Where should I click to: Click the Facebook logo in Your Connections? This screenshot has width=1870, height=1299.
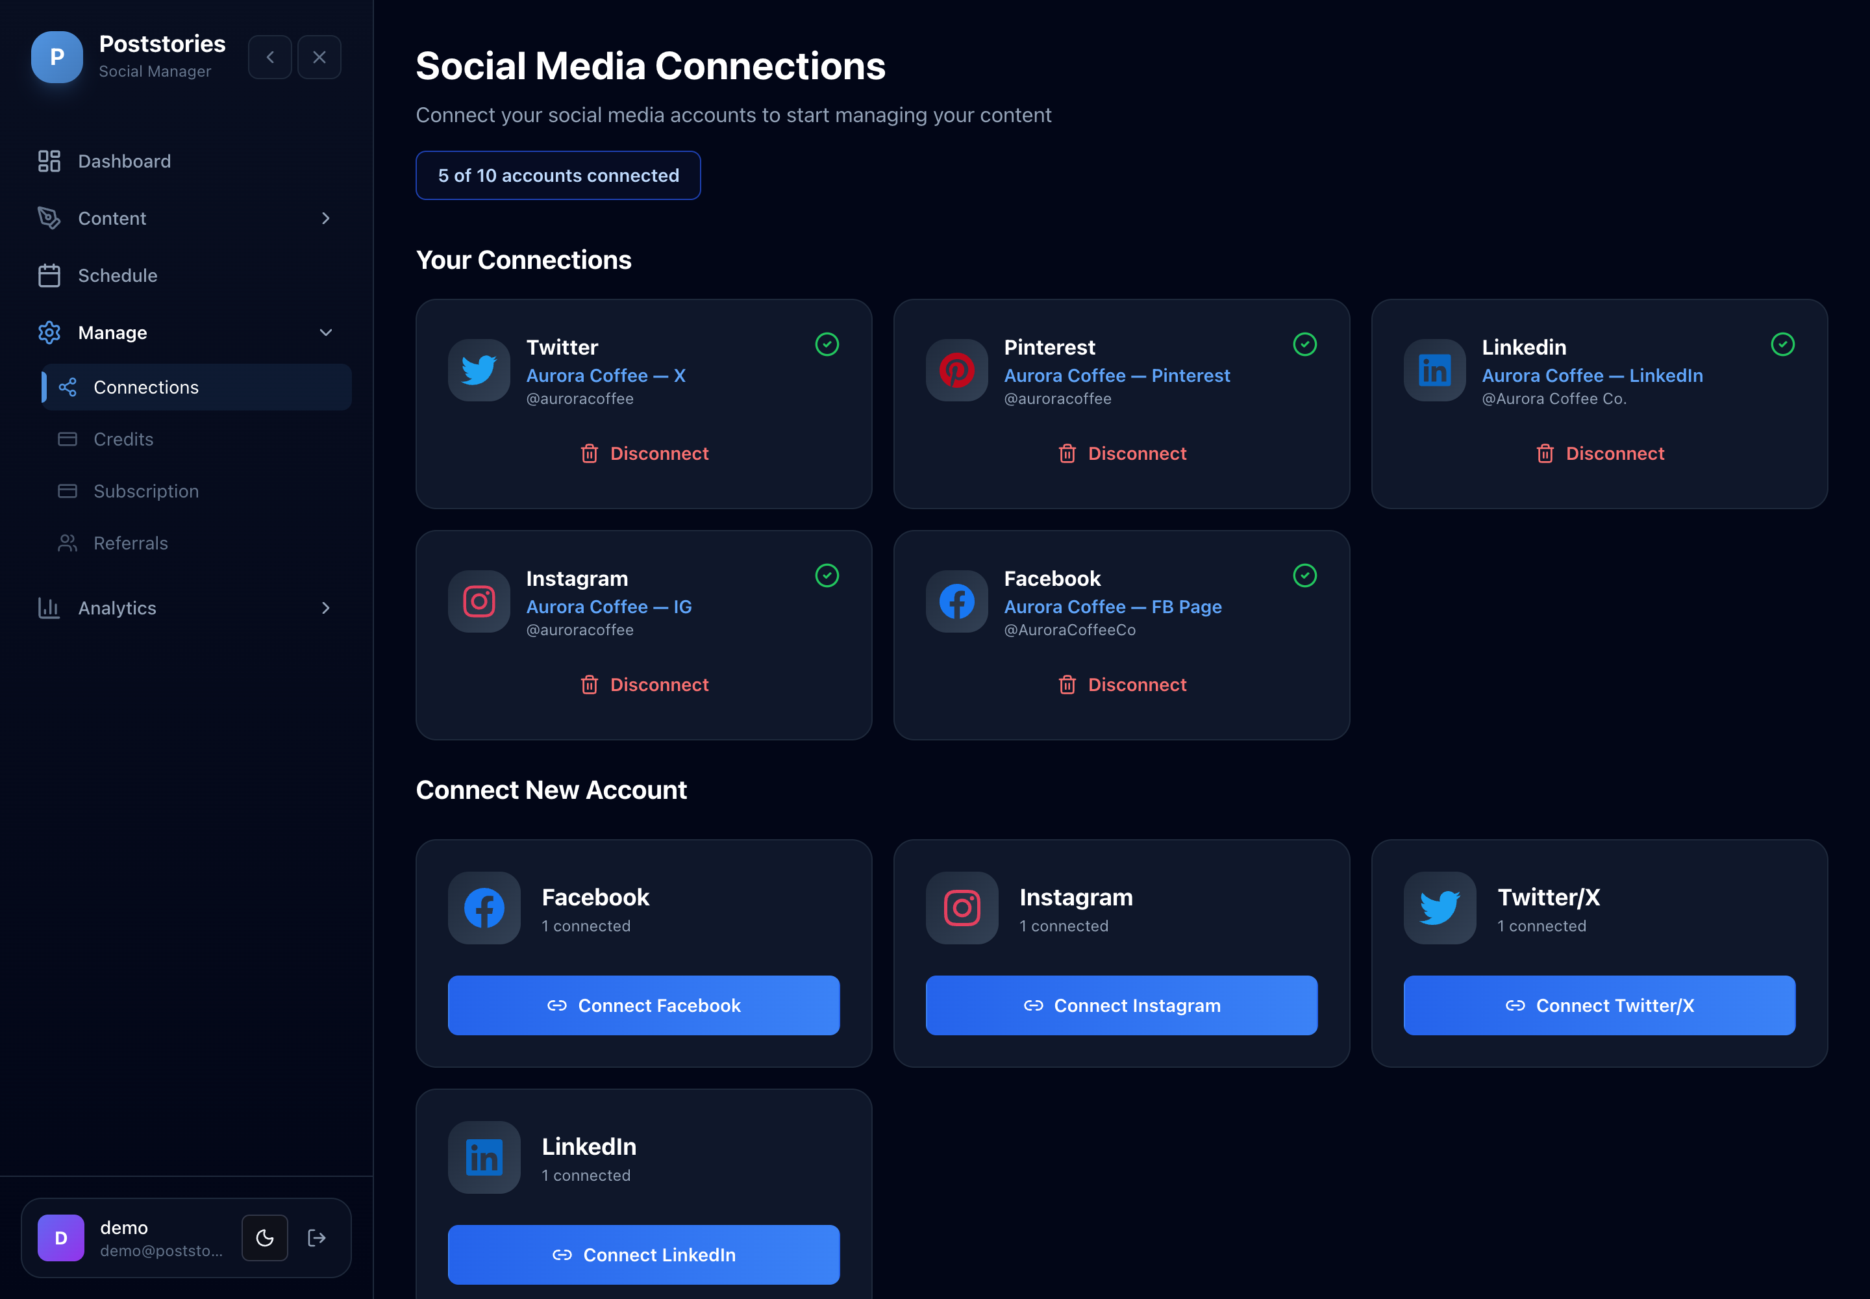click(x=957, y=601)
